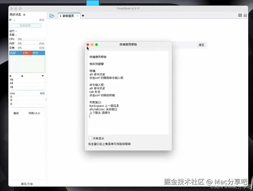Add a new tab with plus icon

pyautogui.click(x=83, y=16)
